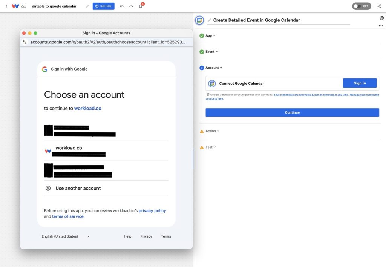This screenshot has width=386, height=267.
Task: Close the step panel with X icon
Action: click(x=381, y=18)
